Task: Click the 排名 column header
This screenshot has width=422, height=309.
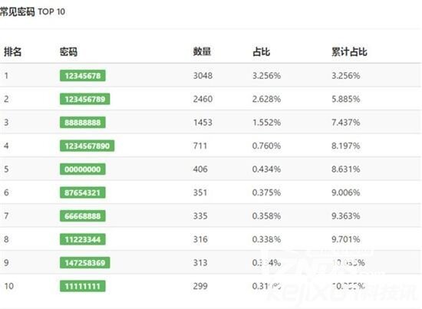Action: pyautogui.click(x=12, y=51)
